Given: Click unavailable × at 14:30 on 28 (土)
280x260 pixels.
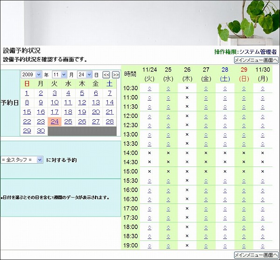Looking at the screenshot, I should tap(225, 162).
